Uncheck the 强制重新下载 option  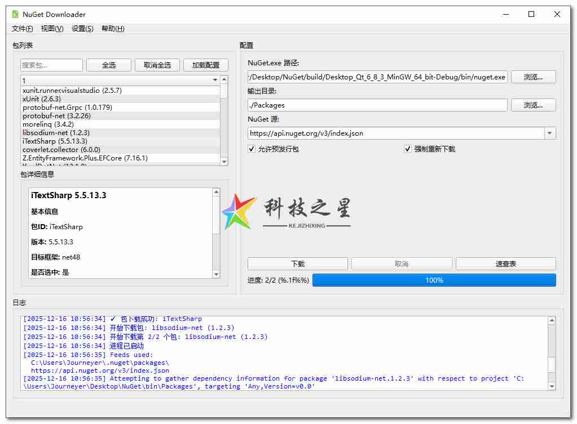[x=408, y=149]
